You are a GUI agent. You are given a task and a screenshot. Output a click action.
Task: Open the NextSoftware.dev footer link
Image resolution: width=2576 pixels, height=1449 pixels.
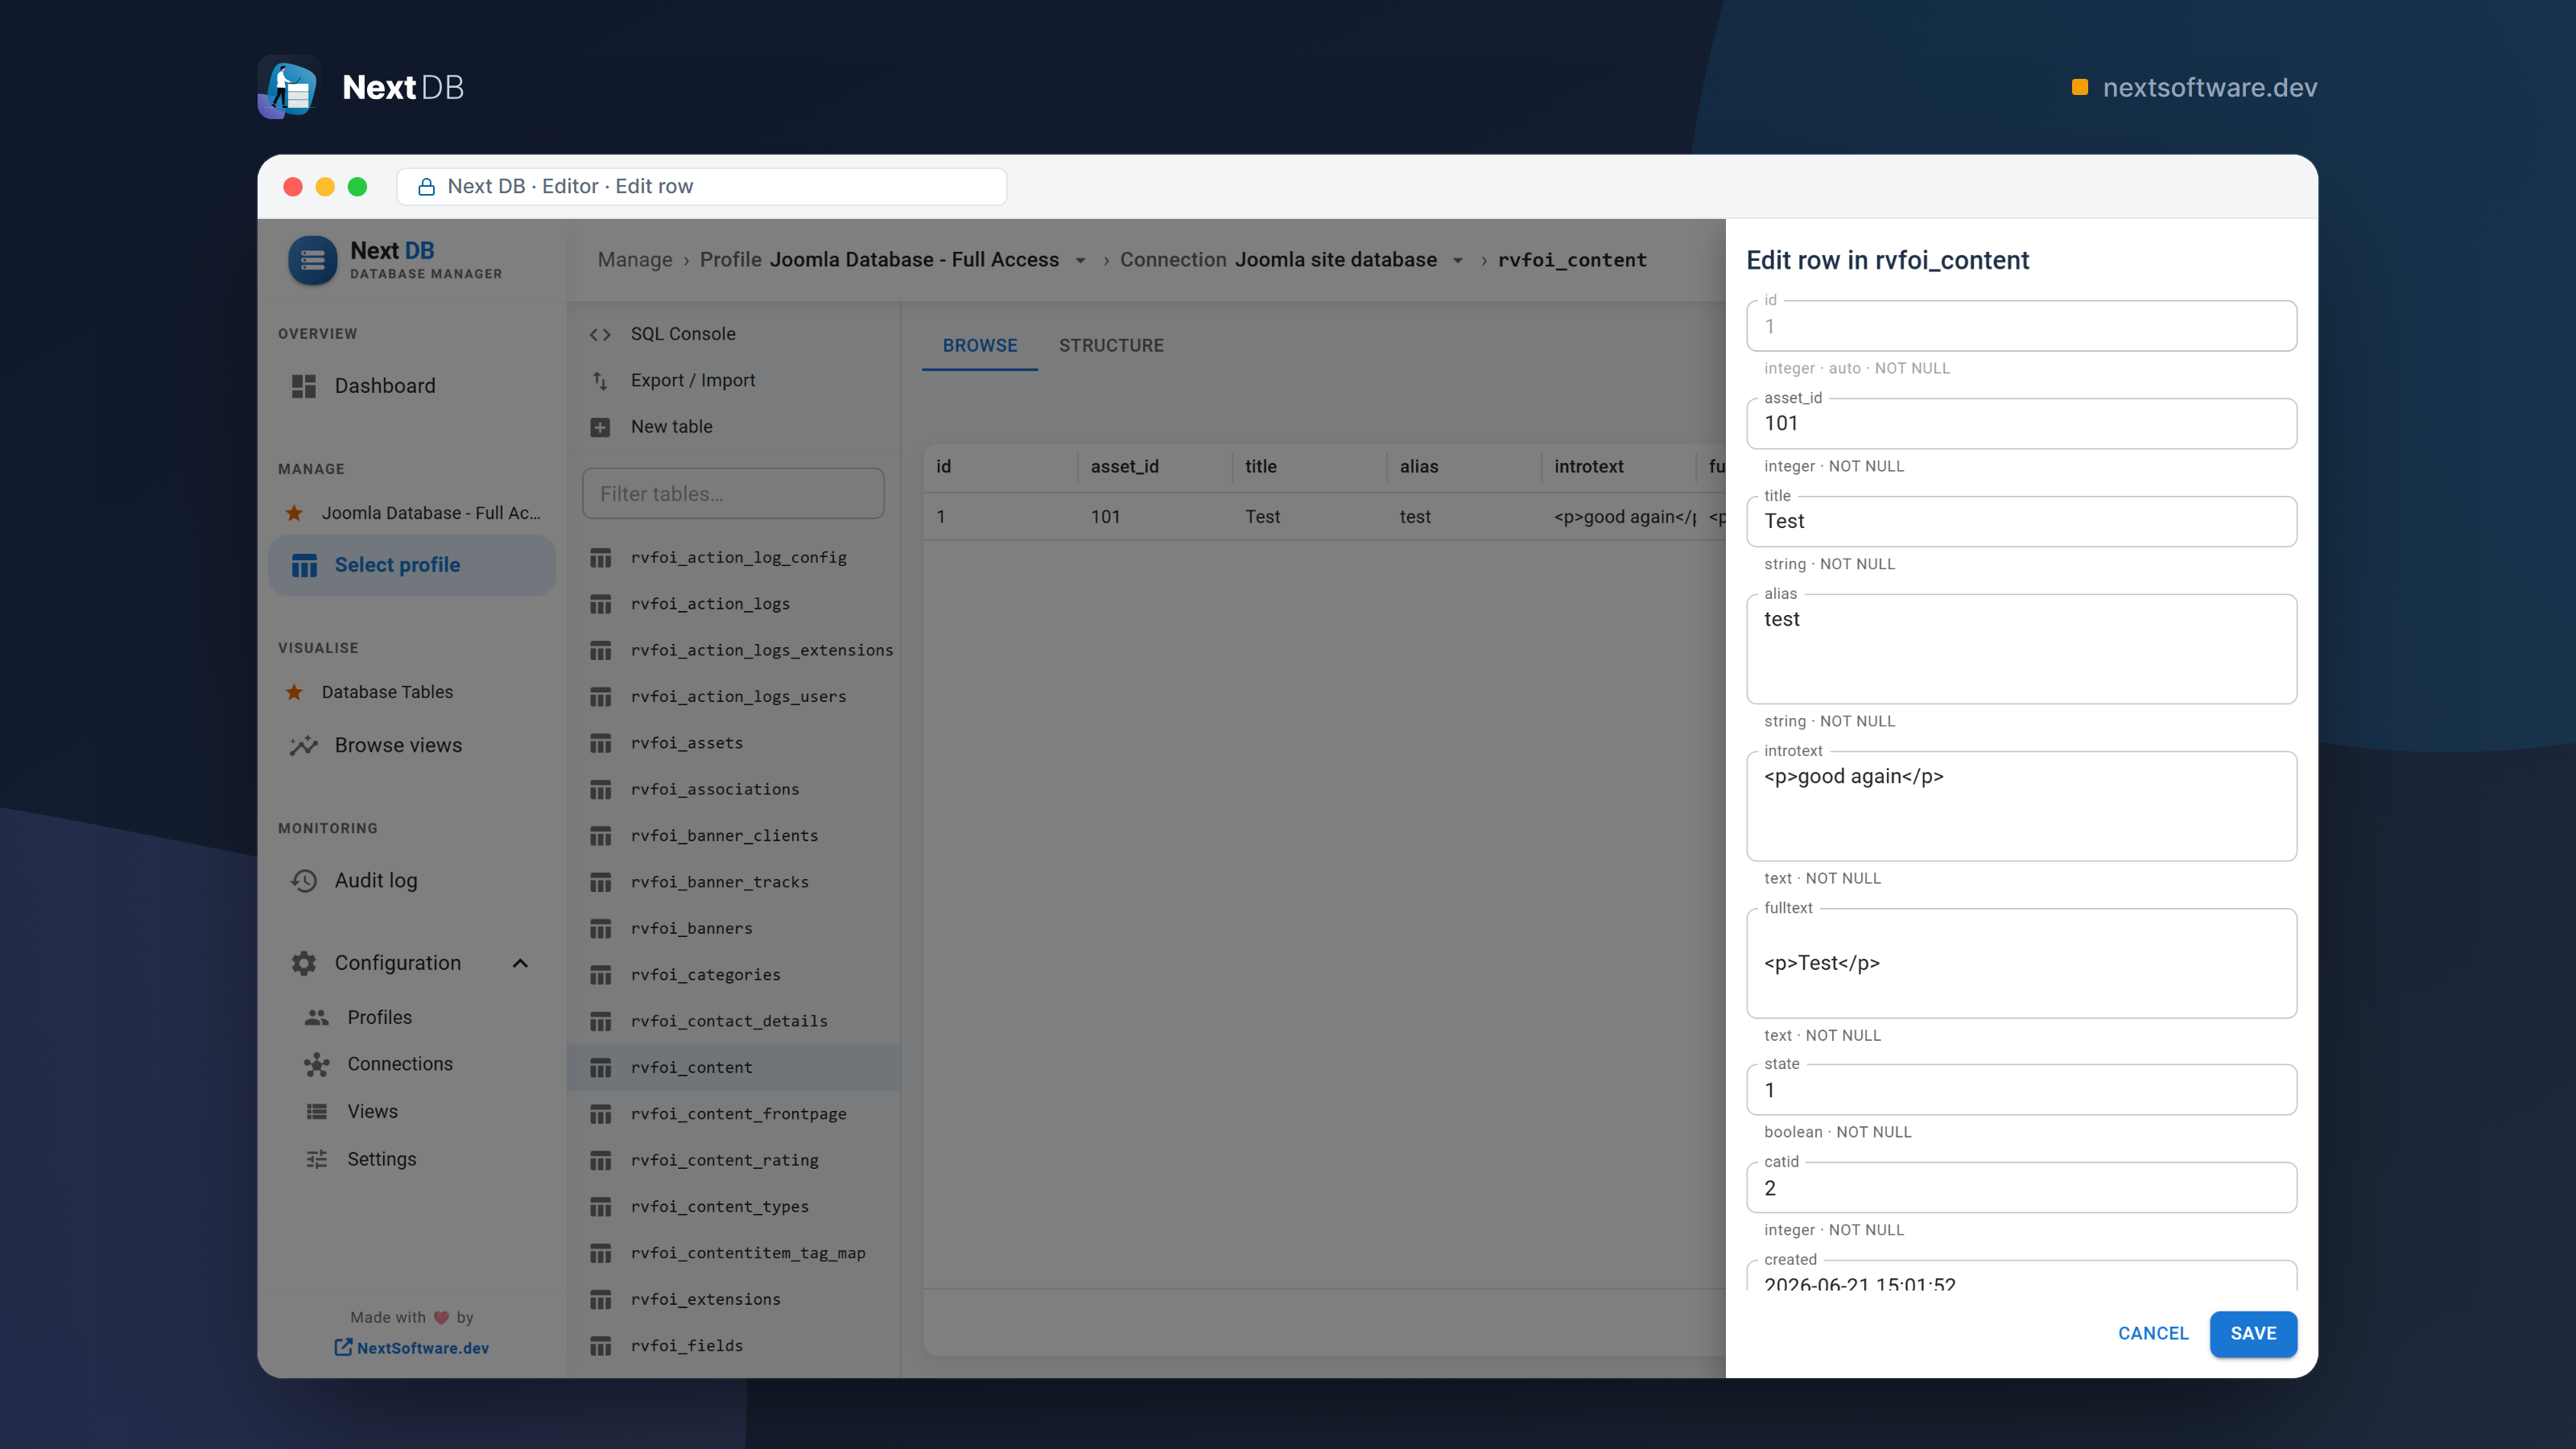point(411,1348)
